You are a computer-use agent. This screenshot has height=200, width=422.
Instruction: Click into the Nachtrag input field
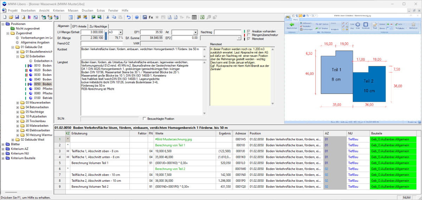pyautogui.click(x=228, y=32)
